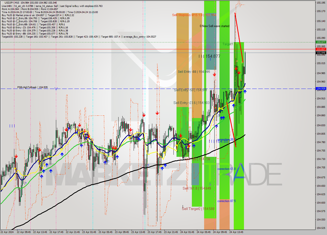Select the Target1 label on green zone
Image resolution: width=327 pixels, height=235 pixels.
pos(228,44)
